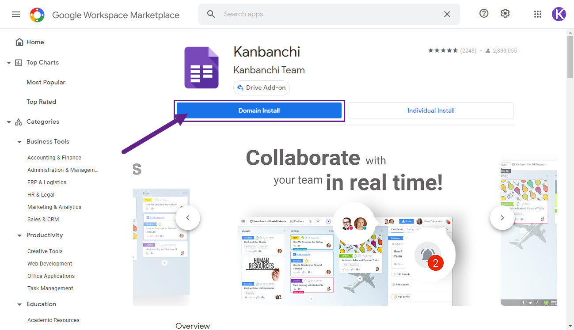This screenshot has width=574, height=330.
Task: Click the star rating
Action: (443, 51)
